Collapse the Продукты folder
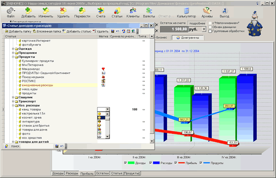This screenshot has height=178, width=276. point(13,57)
